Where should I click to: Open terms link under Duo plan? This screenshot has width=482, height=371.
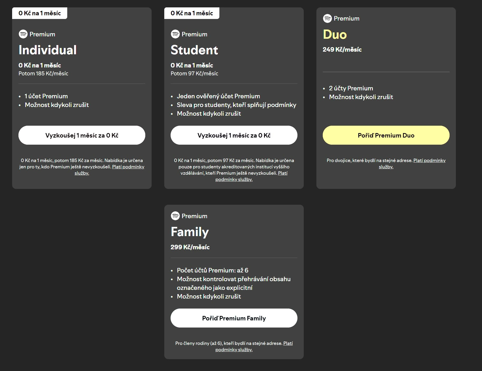tap(429, 160)
